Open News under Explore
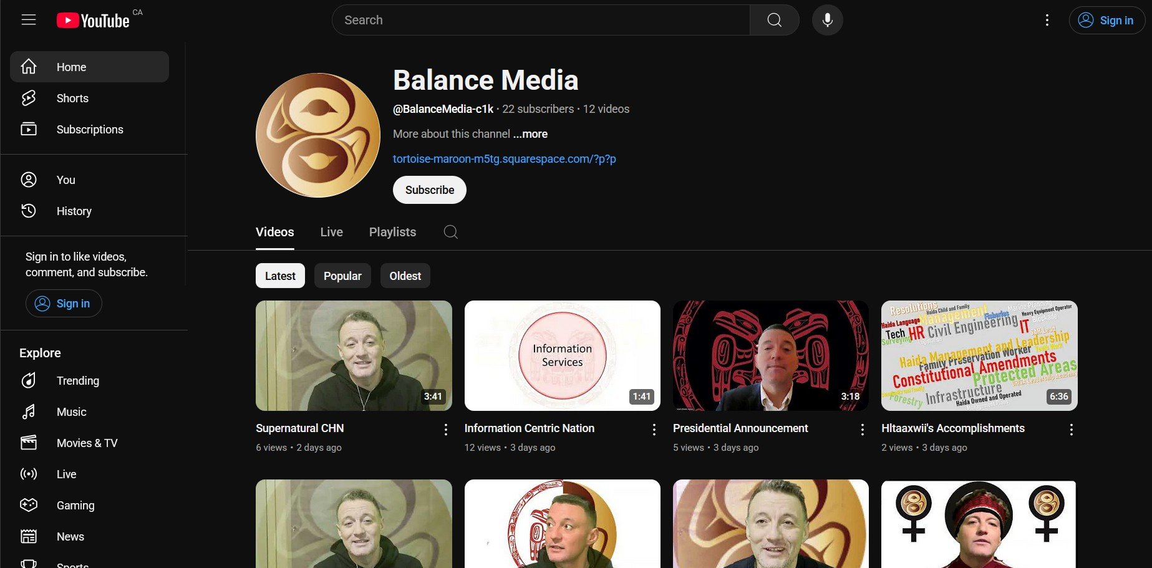The width and height of the screenshot is (1152, 568). pyautogui.click(x=89, y=536)
